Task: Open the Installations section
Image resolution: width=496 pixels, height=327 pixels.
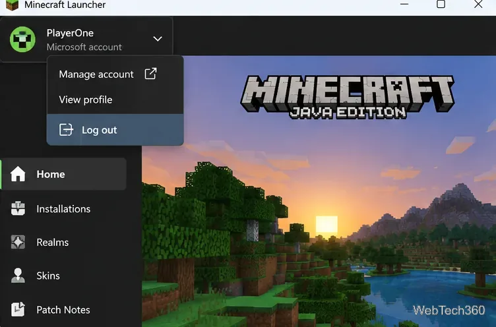Action: click(x=63, y=209)
